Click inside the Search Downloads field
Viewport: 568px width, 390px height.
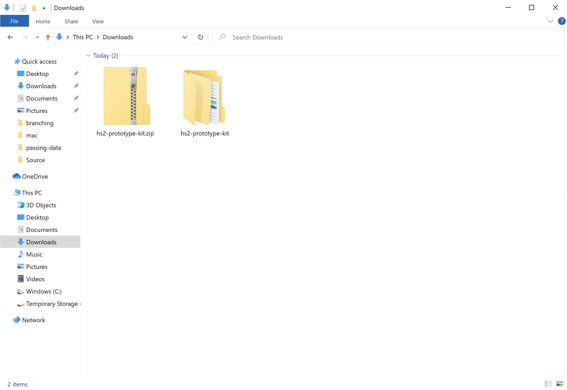pyautogui.click(x=282, y=37)
